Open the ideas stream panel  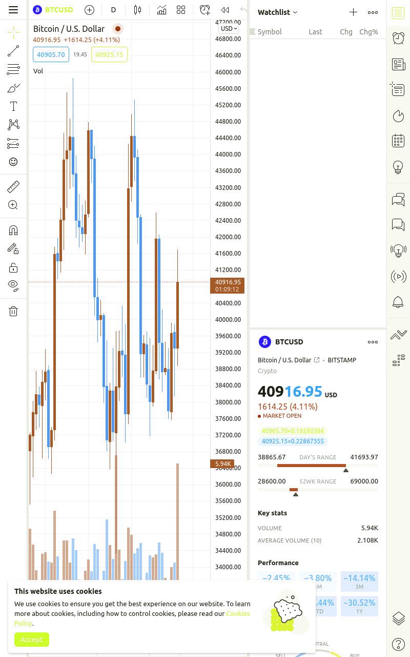(x=398, y=251)
